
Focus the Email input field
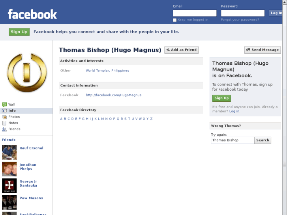[195, 13]
